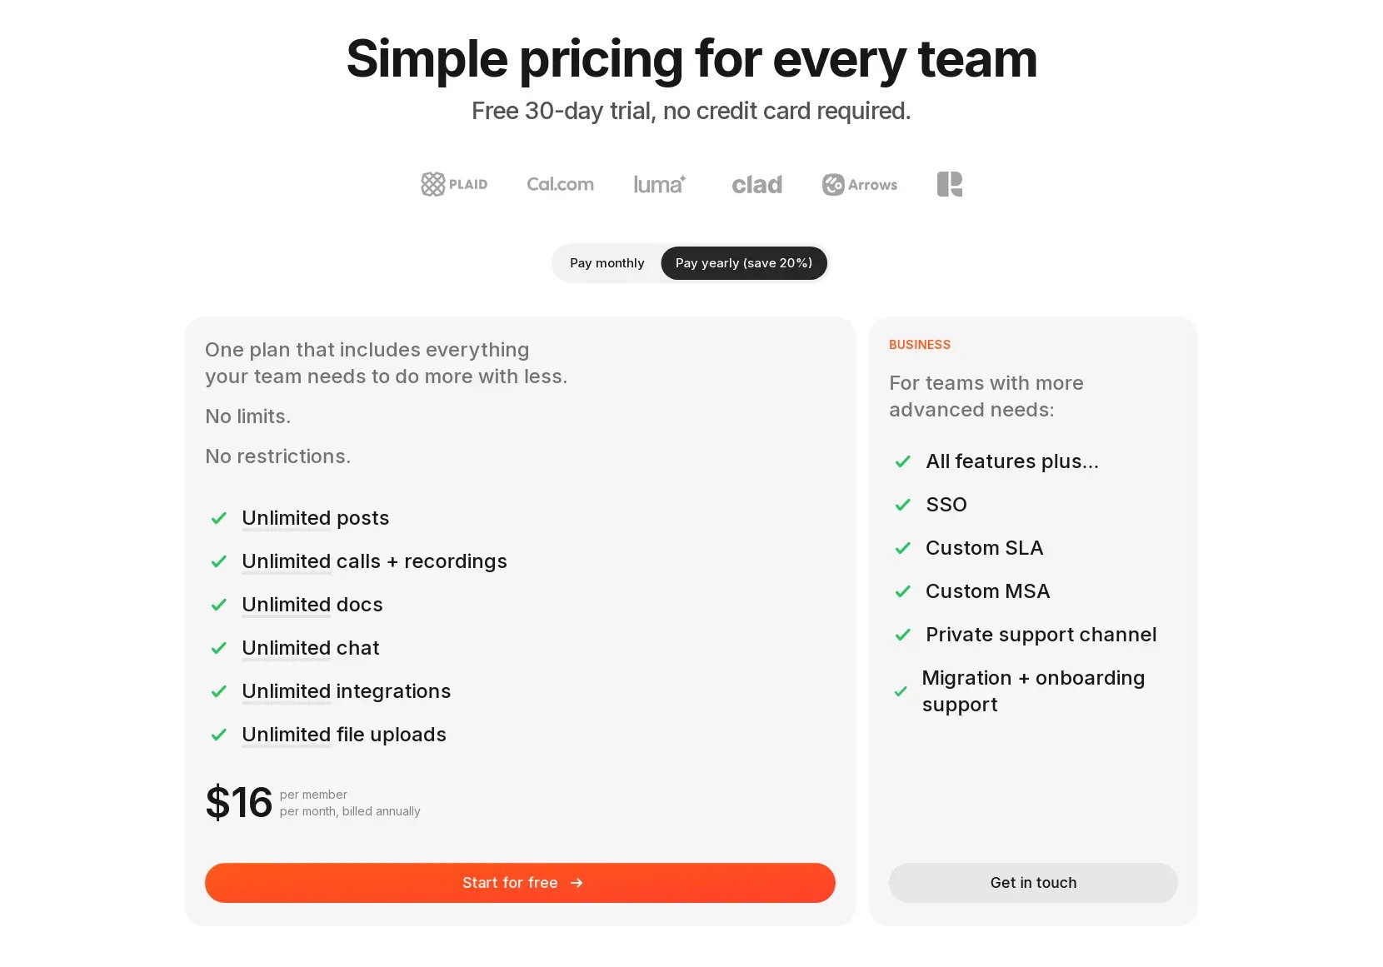Click the gray R-shaped logo after Arrows
1383x967 pixels.
[x=950, y=184]
